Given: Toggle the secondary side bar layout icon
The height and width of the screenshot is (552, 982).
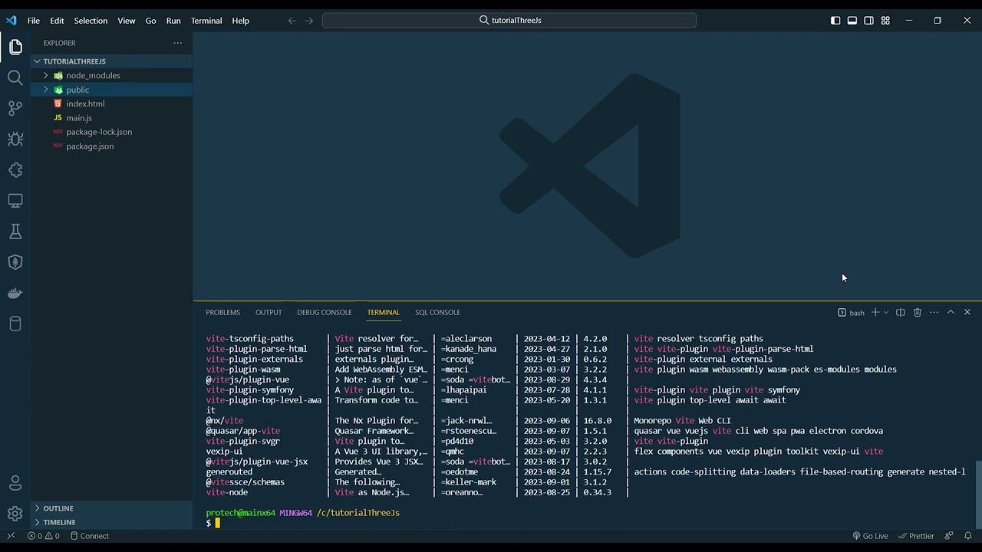Looking at the screenshot, I should coord(869,21).
